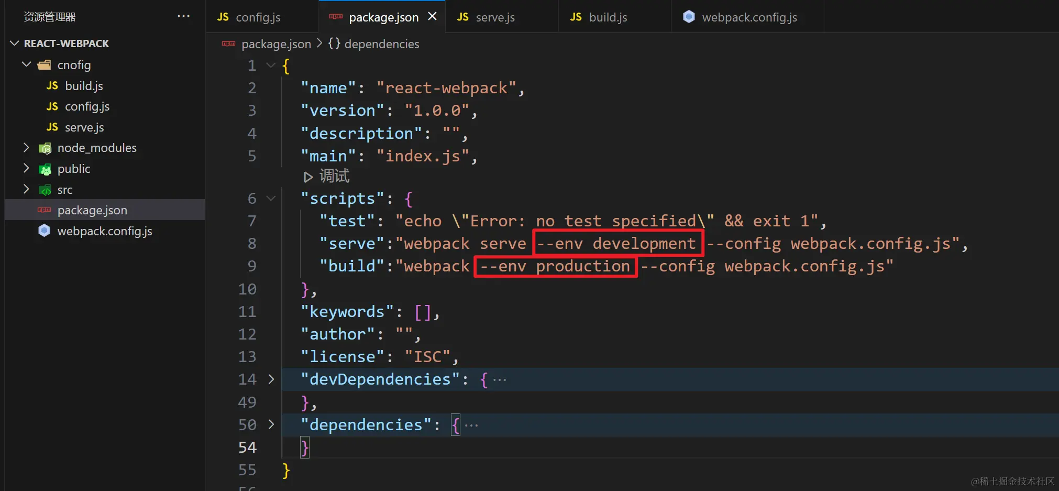Click the webpack icon beside webpack.config.js in explorer

coord(45,231)
